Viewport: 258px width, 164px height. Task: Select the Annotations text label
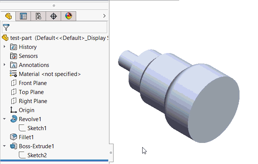click(x=34, y=65)
